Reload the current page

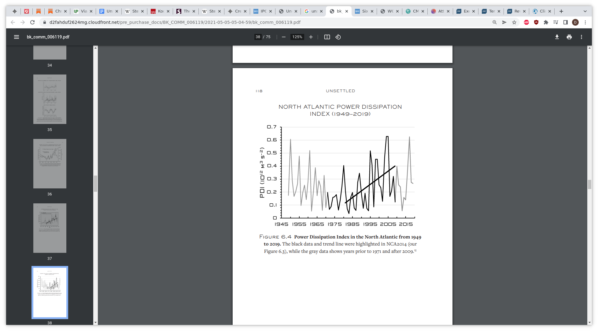(32, 22)
